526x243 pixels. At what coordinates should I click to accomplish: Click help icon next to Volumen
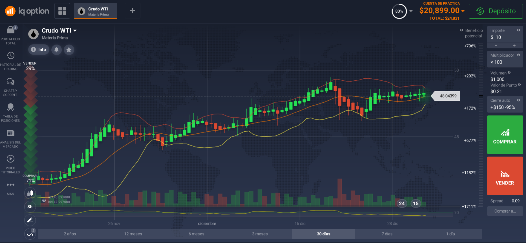tap(509, 73)
